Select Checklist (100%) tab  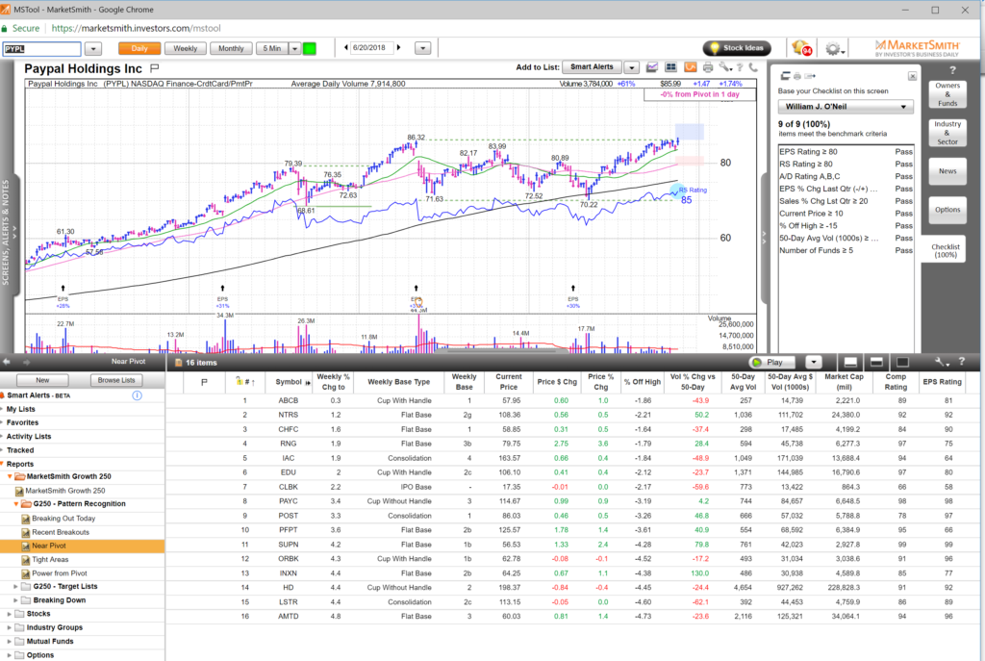(945, 251)
